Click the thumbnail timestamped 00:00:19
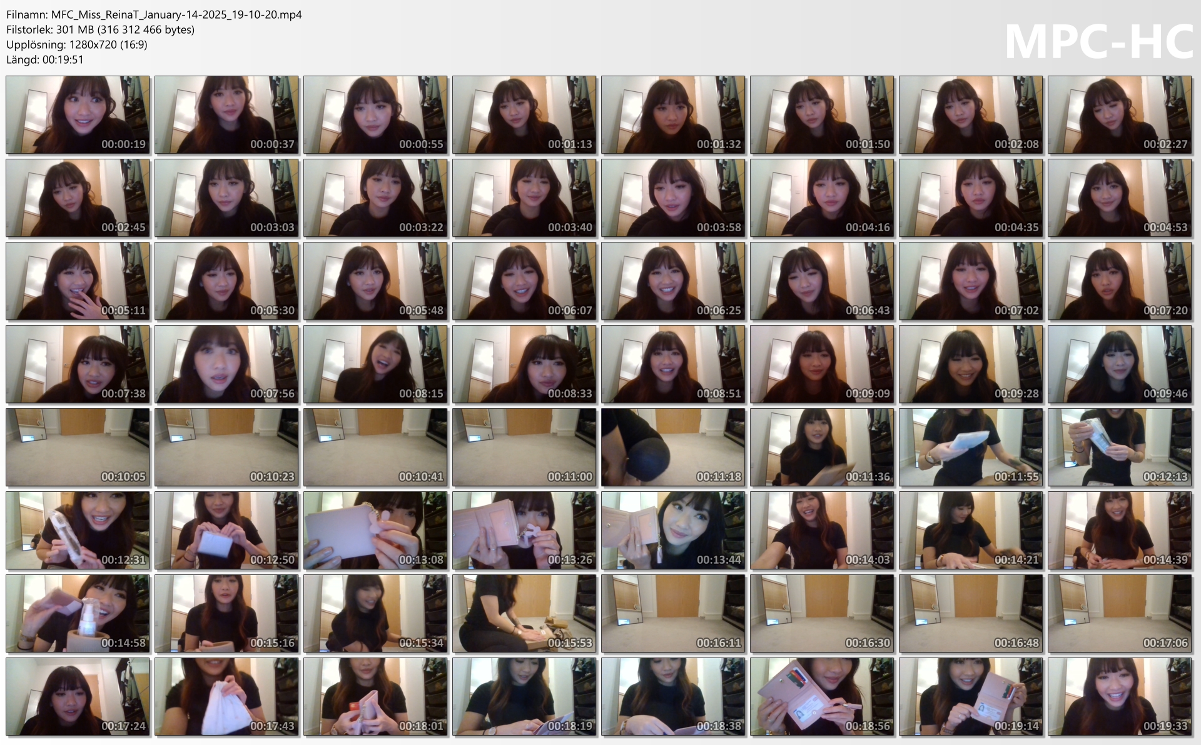The height and width of the screenshot is (745, 1201). (78, 115)
